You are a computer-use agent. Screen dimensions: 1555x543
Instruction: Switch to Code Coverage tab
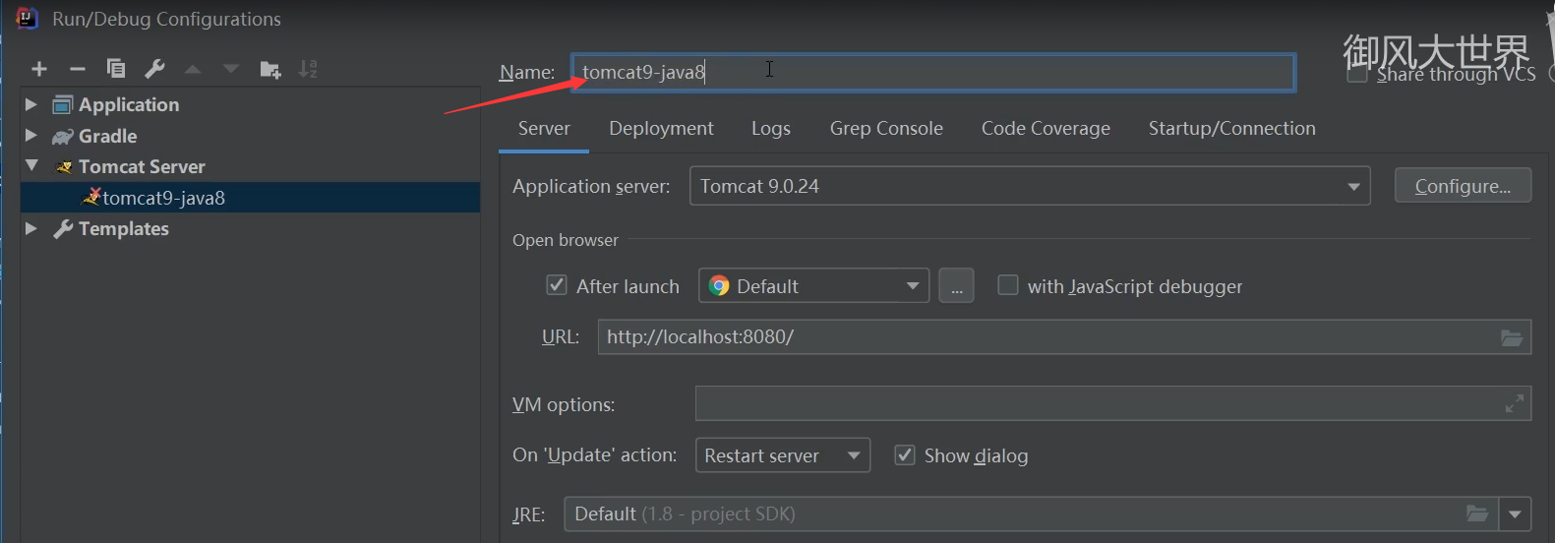click(1046, 128)
